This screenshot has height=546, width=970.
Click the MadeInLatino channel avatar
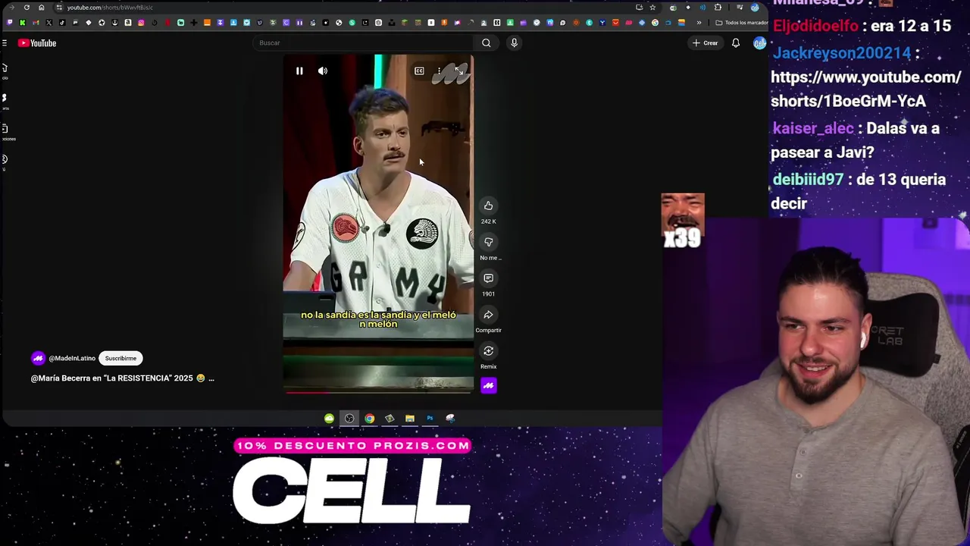click(x=38, y=358)
